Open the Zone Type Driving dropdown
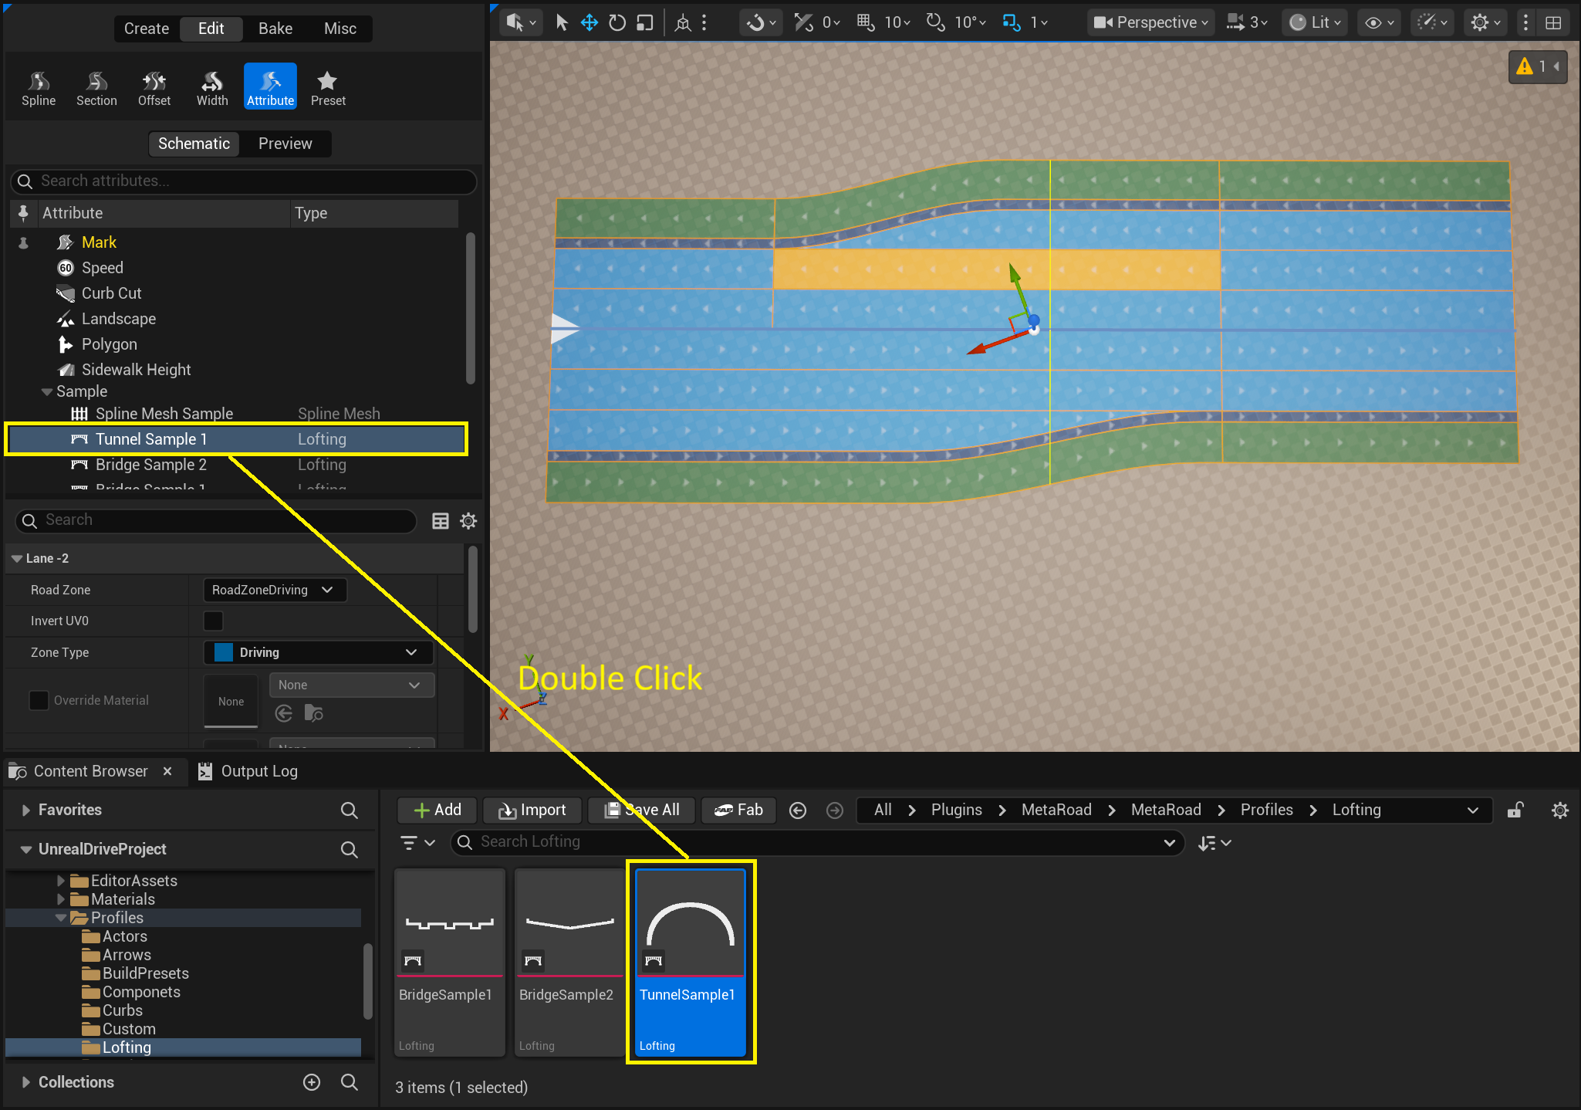The width and height of the screenshot is (1581, 1110). 318,652
